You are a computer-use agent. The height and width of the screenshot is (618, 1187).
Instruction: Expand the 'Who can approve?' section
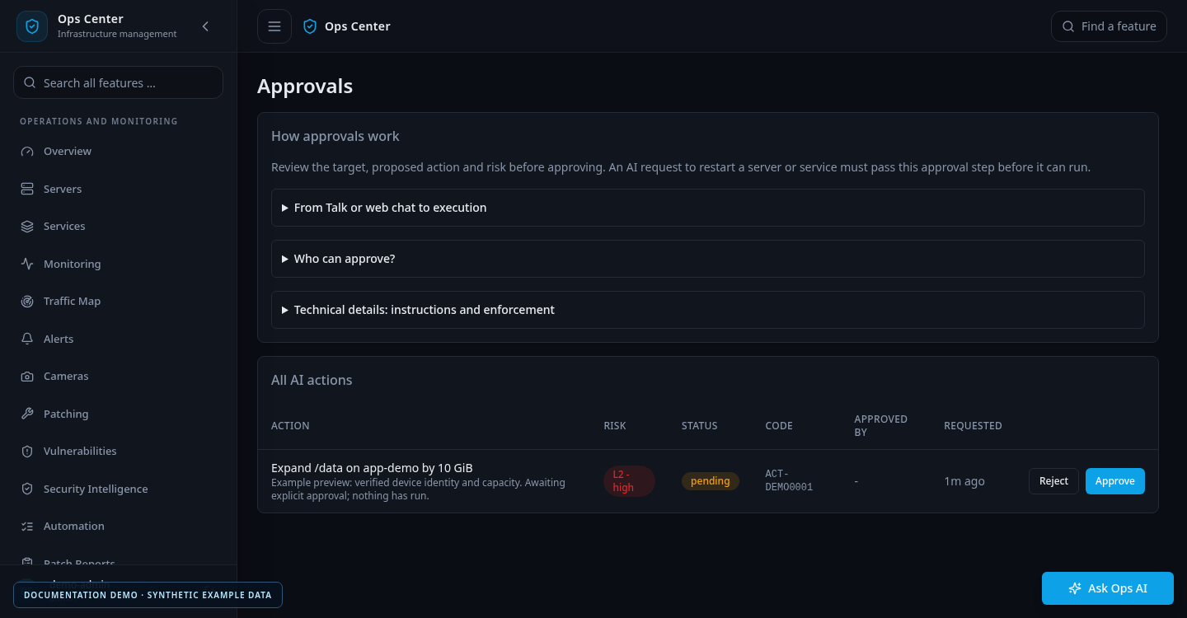pyautogui.click(x=708, y=259)
